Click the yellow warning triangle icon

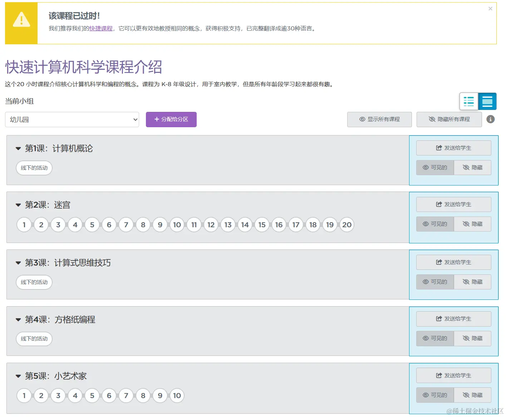pos(21,20)
